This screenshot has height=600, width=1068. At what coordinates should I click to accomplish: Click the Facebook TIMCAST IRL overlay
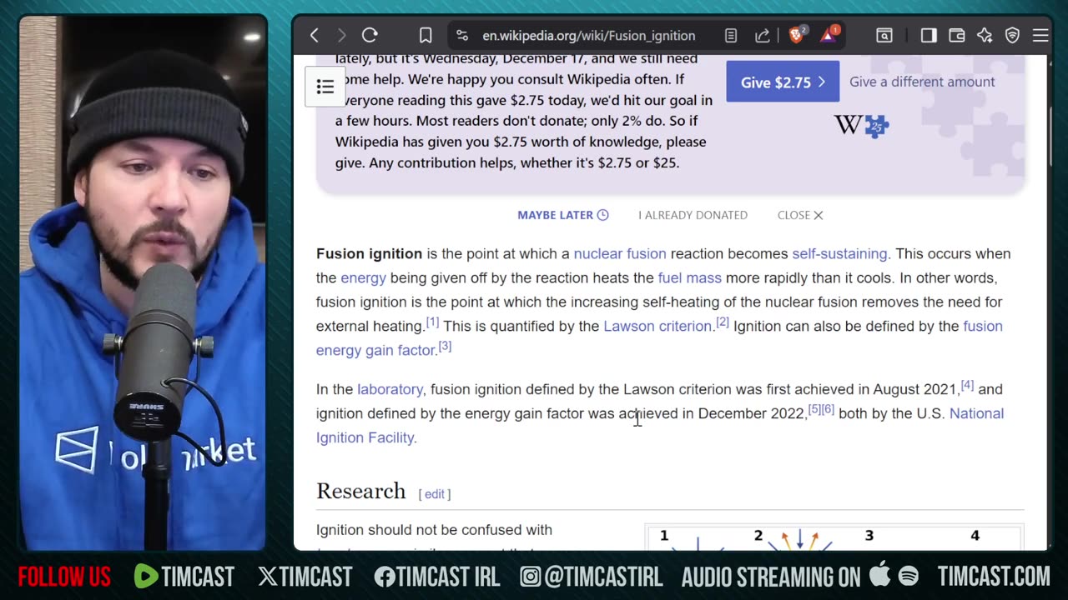(436, 577)
